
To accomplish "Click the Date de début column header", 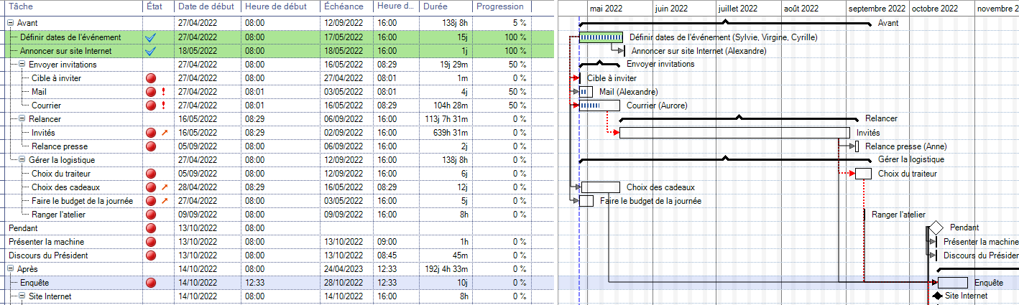I will (x=206, y=6).
